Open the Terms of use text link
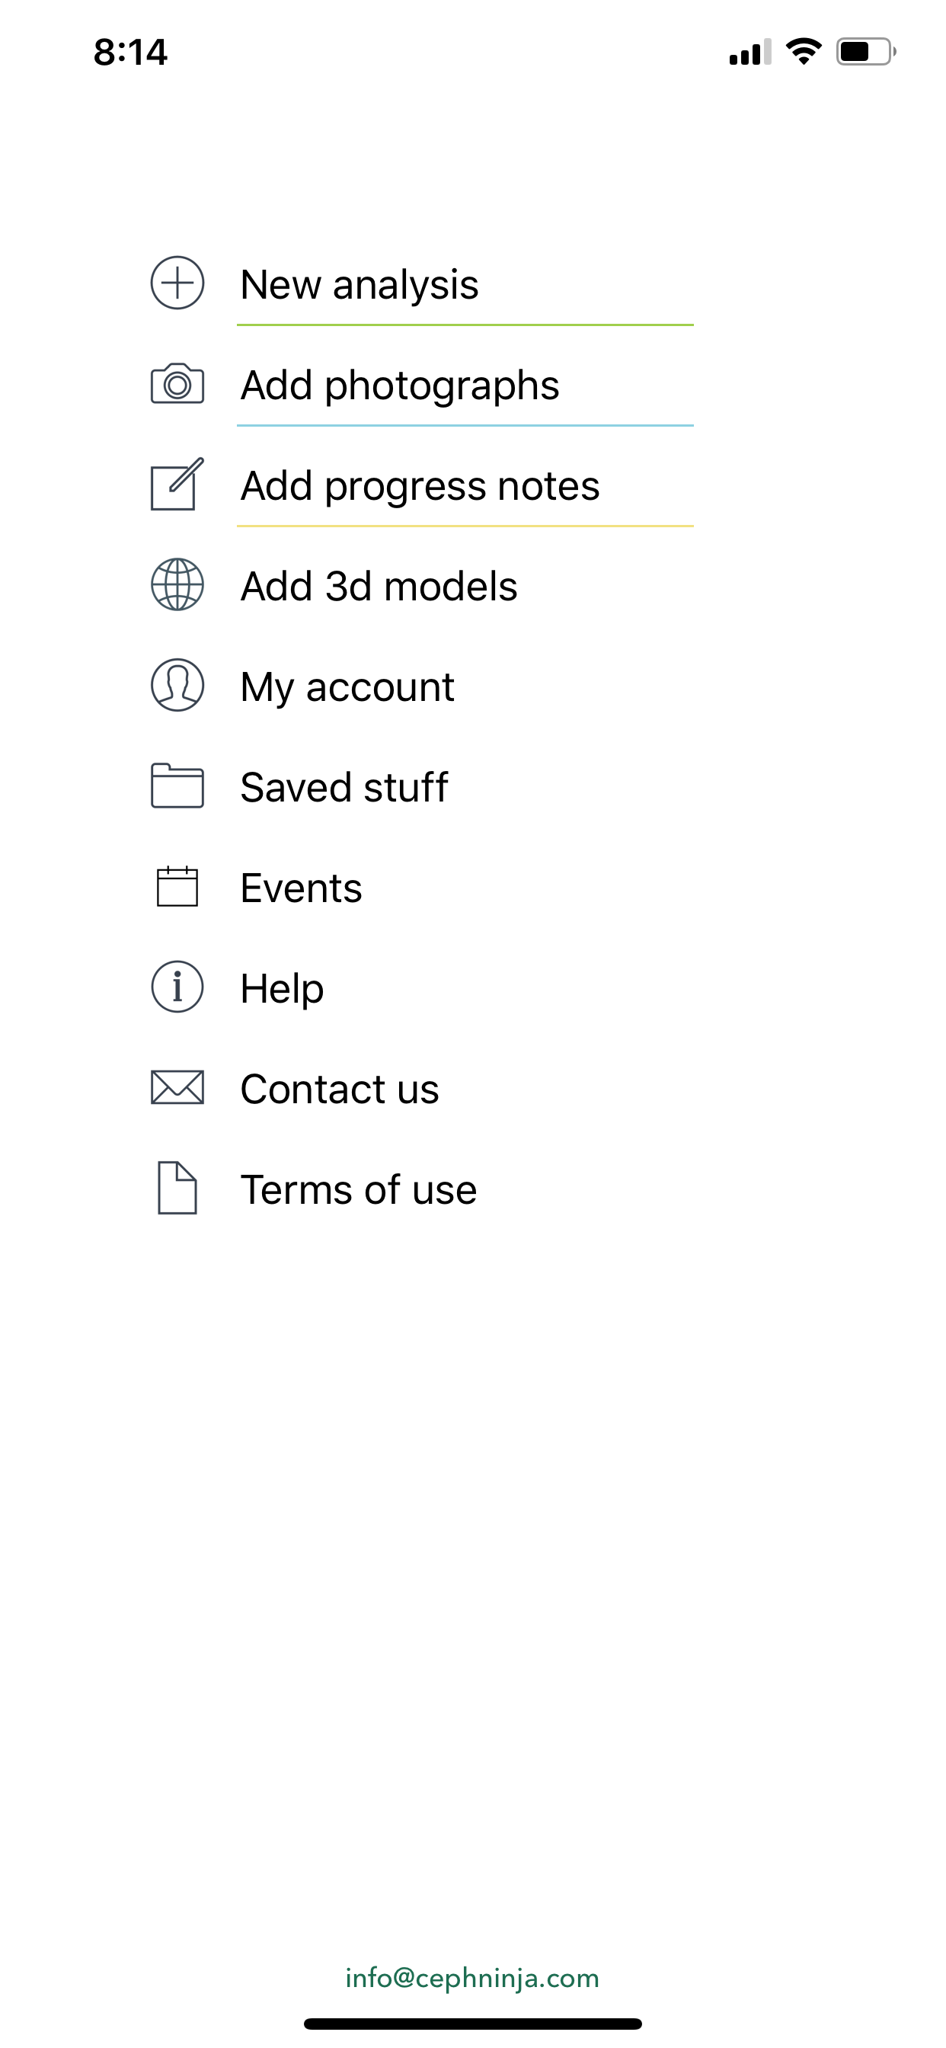946x2048 pixels. point(359,1190)
